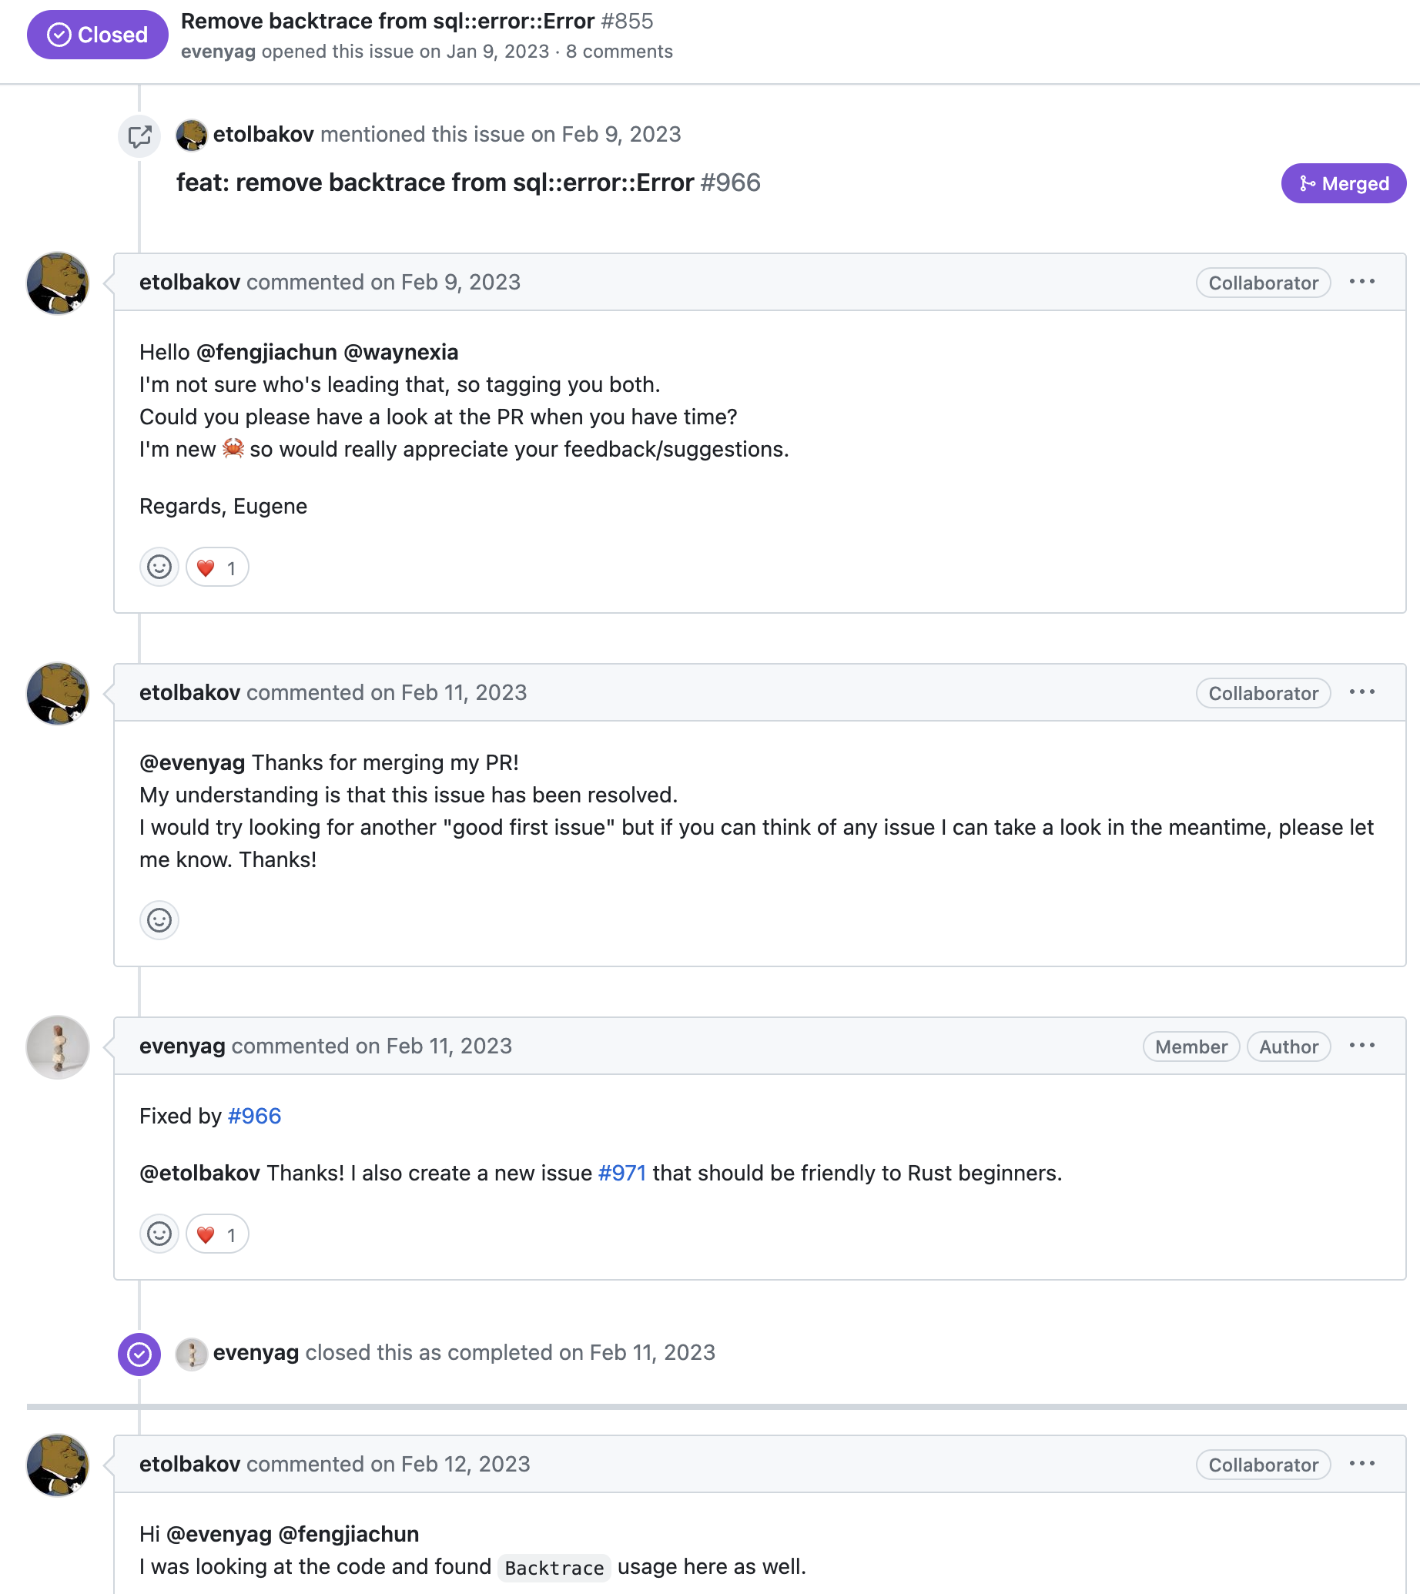Open emoji picker on evenyag's comment
The height and width of the screenshot is (1594, 1420).
click(159, 1234)
